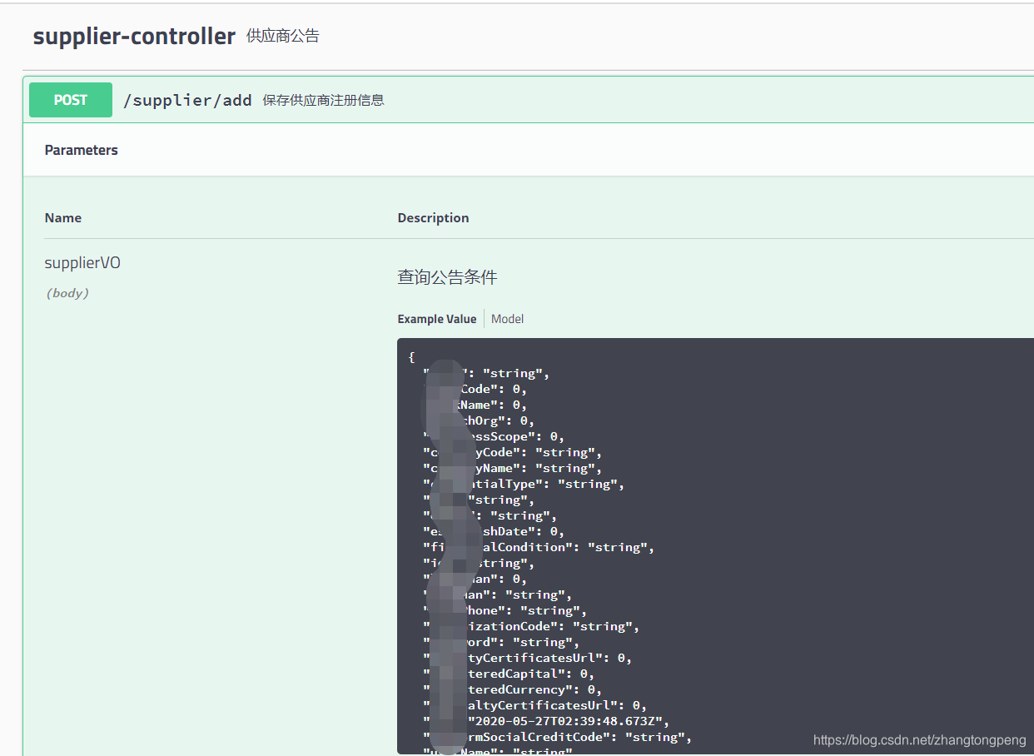Screen dimensions: 1034x756
Task: Click the credentialType line in the JSON
Action: [x=522, y=484]
